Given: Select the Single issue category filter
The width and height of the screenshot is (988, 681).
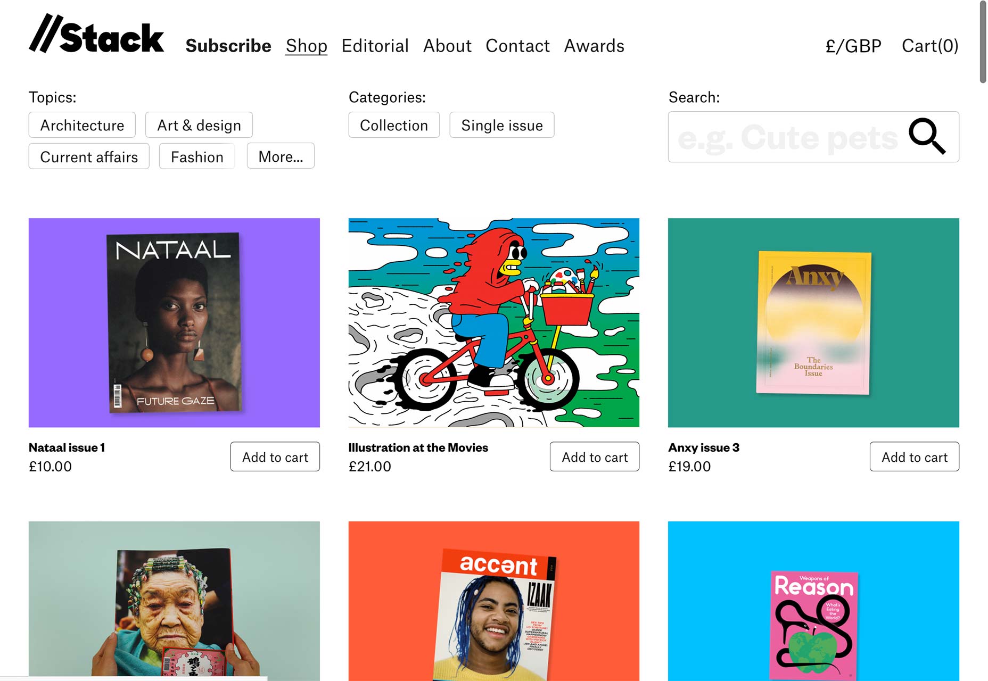Looking at the screenshot, I should point(501,125).
